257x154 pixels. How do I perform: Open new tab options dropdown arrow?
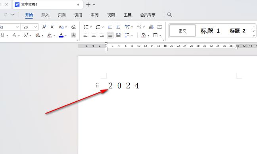(94, 5)
